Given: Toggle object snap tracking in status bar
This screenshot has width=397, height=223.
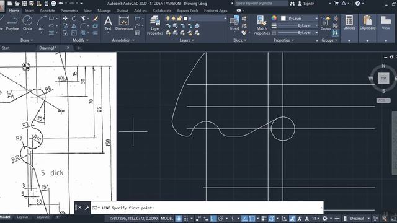Looking at the screenshot, I should coord(244,219).
